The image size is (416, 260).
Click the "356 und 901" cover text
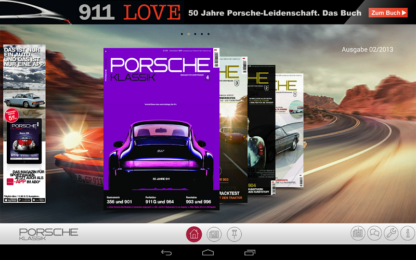click(x=119, y=202)
